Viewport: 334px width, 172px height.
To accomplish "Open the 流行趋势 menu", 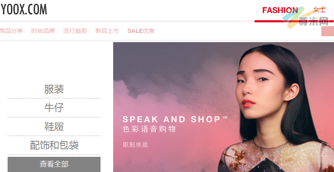I will [x=75, y=31].
